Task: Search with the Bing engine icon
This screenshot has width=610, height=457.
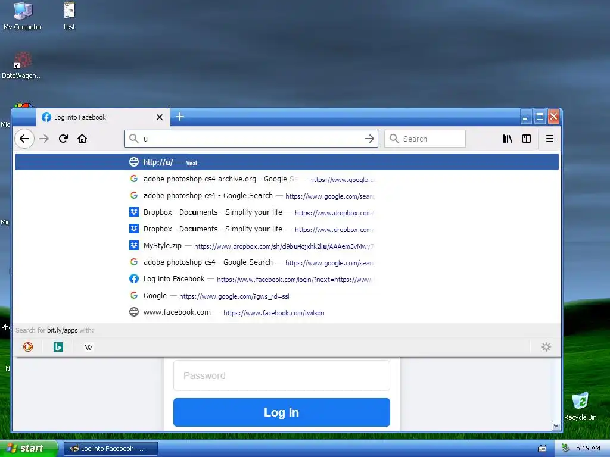Action: (58, 347)
